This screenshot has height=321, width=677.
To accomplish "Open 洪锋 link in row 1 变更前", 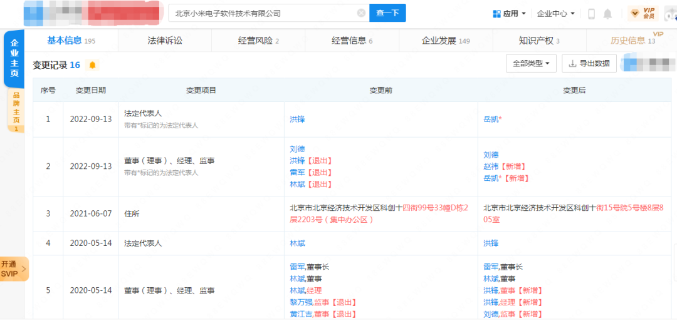I will tap(297, 120).
